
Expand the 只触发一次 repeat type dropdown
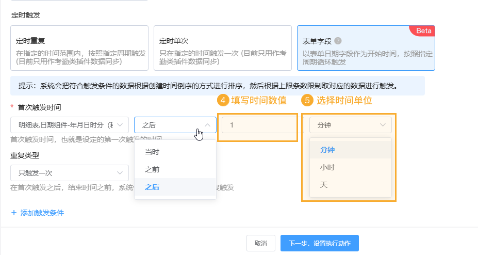(69, 173)
